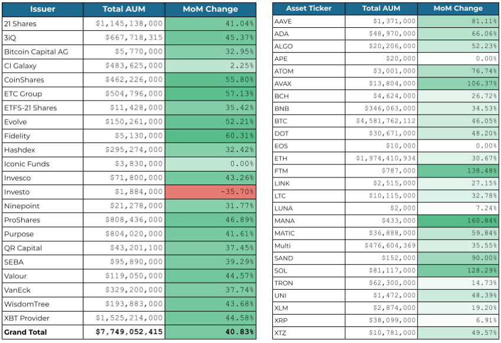Select XTZ's $10,781,000 AUM value
Viewport: 501px width, 343px height.
381,333
